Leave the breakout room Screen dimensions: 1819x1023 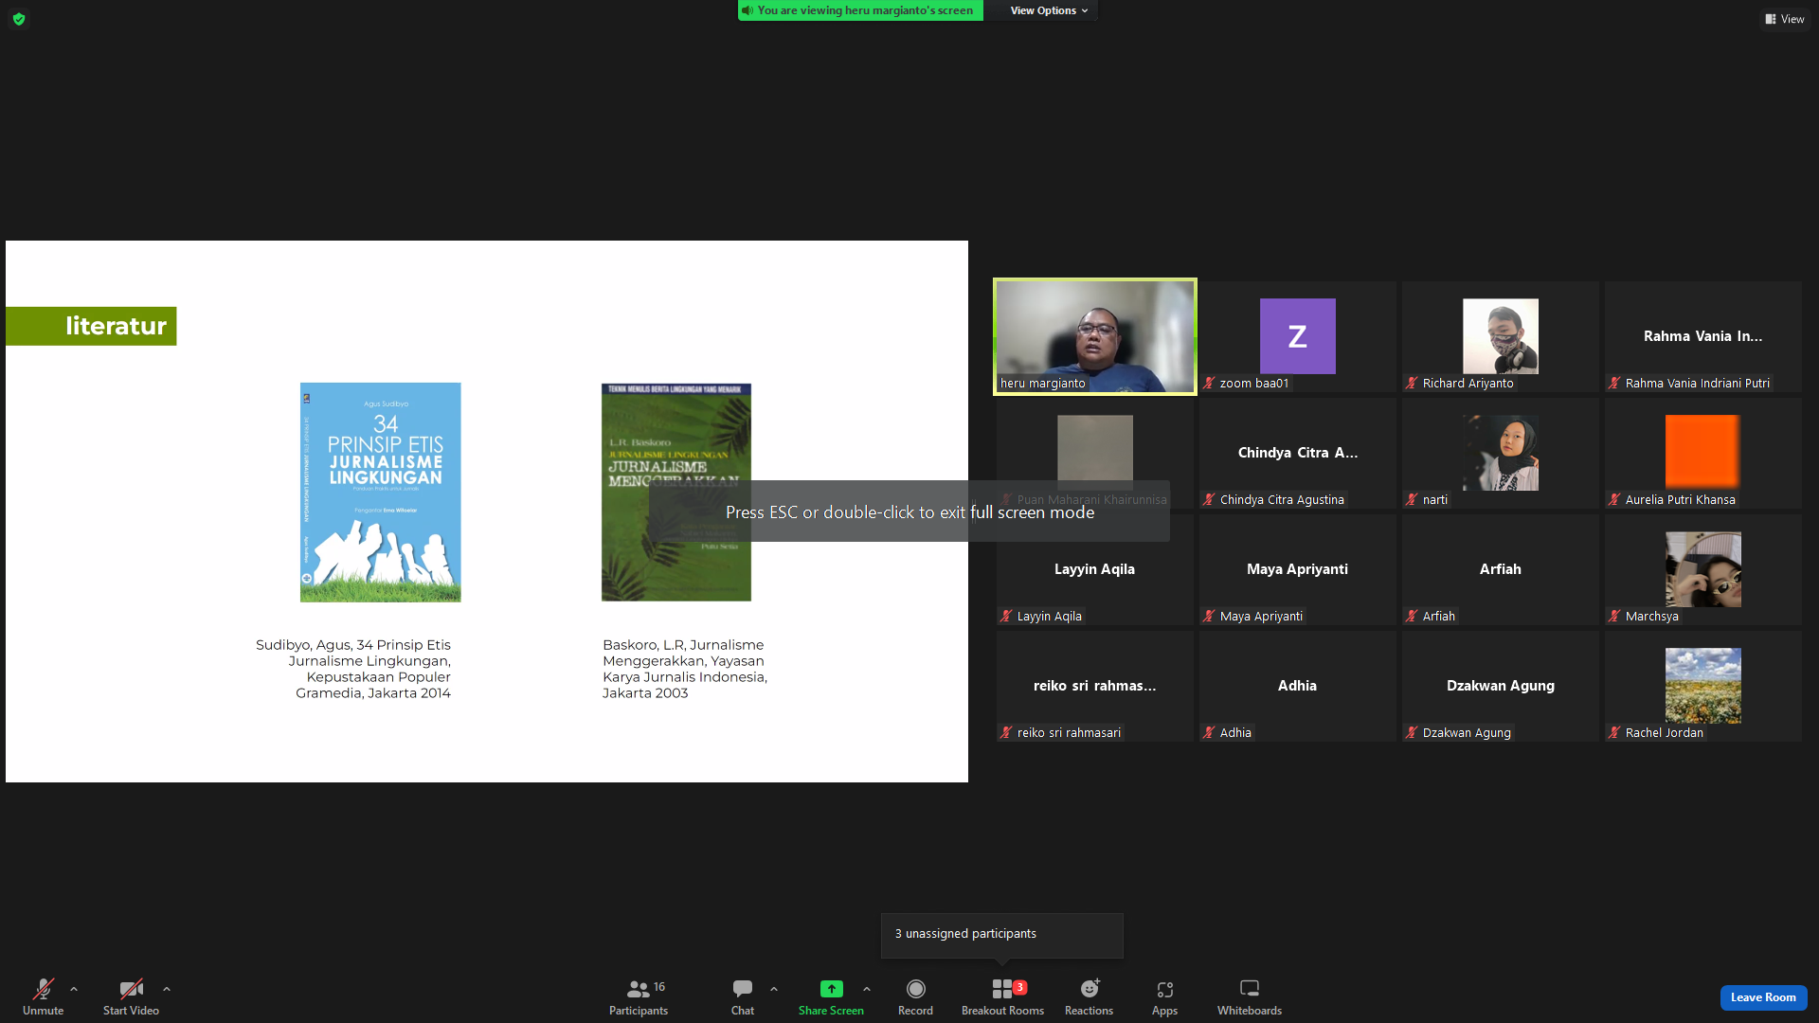coord(1763,997)
